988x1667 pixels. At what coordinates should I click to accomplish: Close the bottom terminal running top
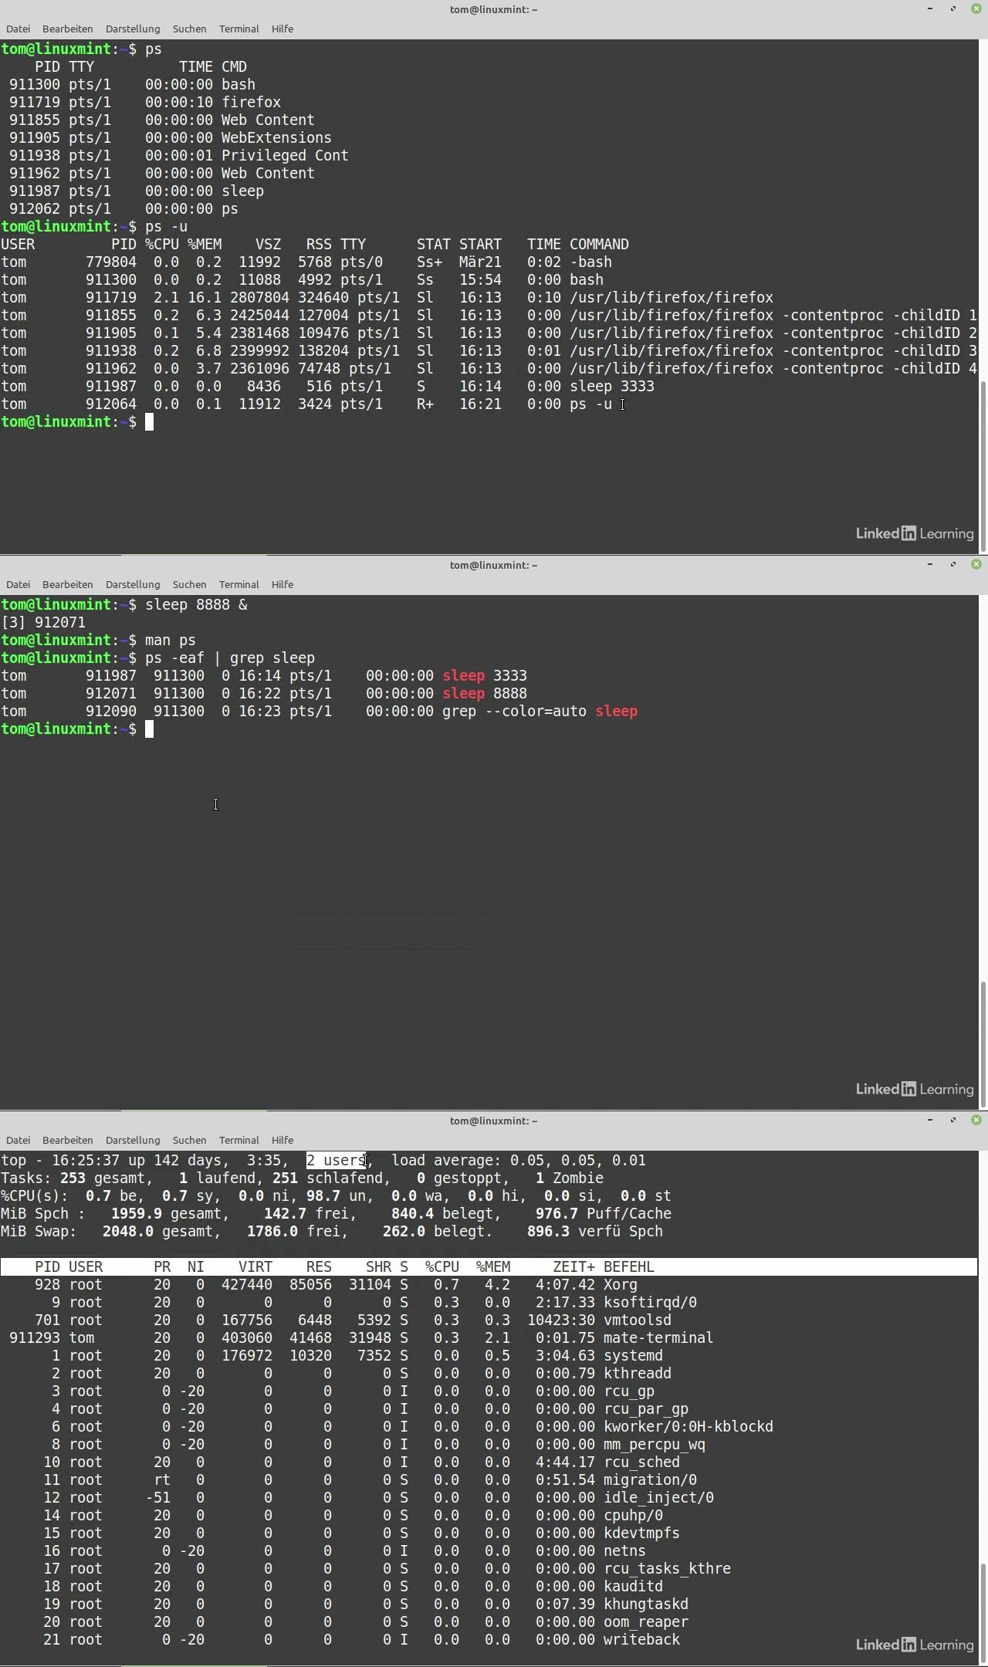(x=976, y=1120)
